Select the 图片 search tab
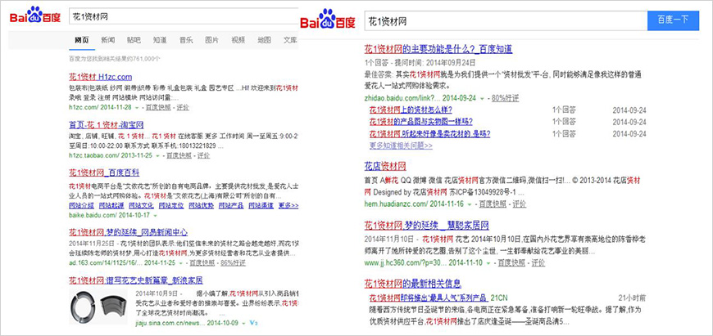The width and height of the screenshot is (713, 336). (211, 39)
